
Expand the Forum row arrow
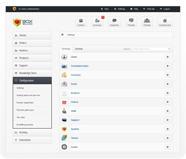click(x=168, y=147)
